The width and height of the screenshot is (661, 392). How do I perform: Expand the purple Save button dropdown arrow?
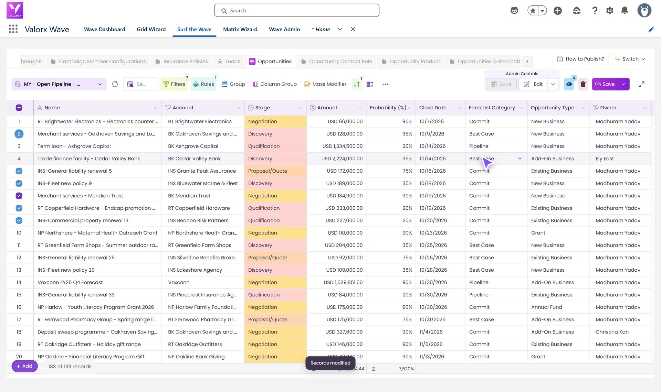[x=623, y=84]
